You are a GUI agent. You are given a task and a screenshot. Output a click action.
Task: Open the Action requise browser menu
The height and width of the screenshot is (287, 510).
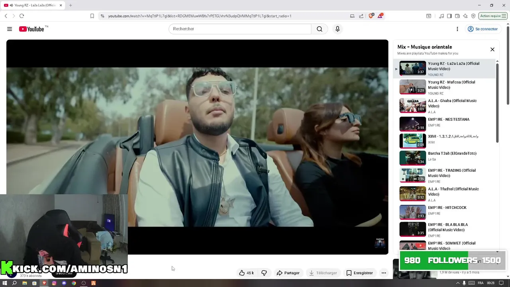point(493,16)
